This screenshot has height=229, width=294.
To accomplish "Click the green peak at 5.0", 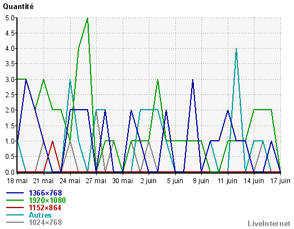I will [88, 18].
